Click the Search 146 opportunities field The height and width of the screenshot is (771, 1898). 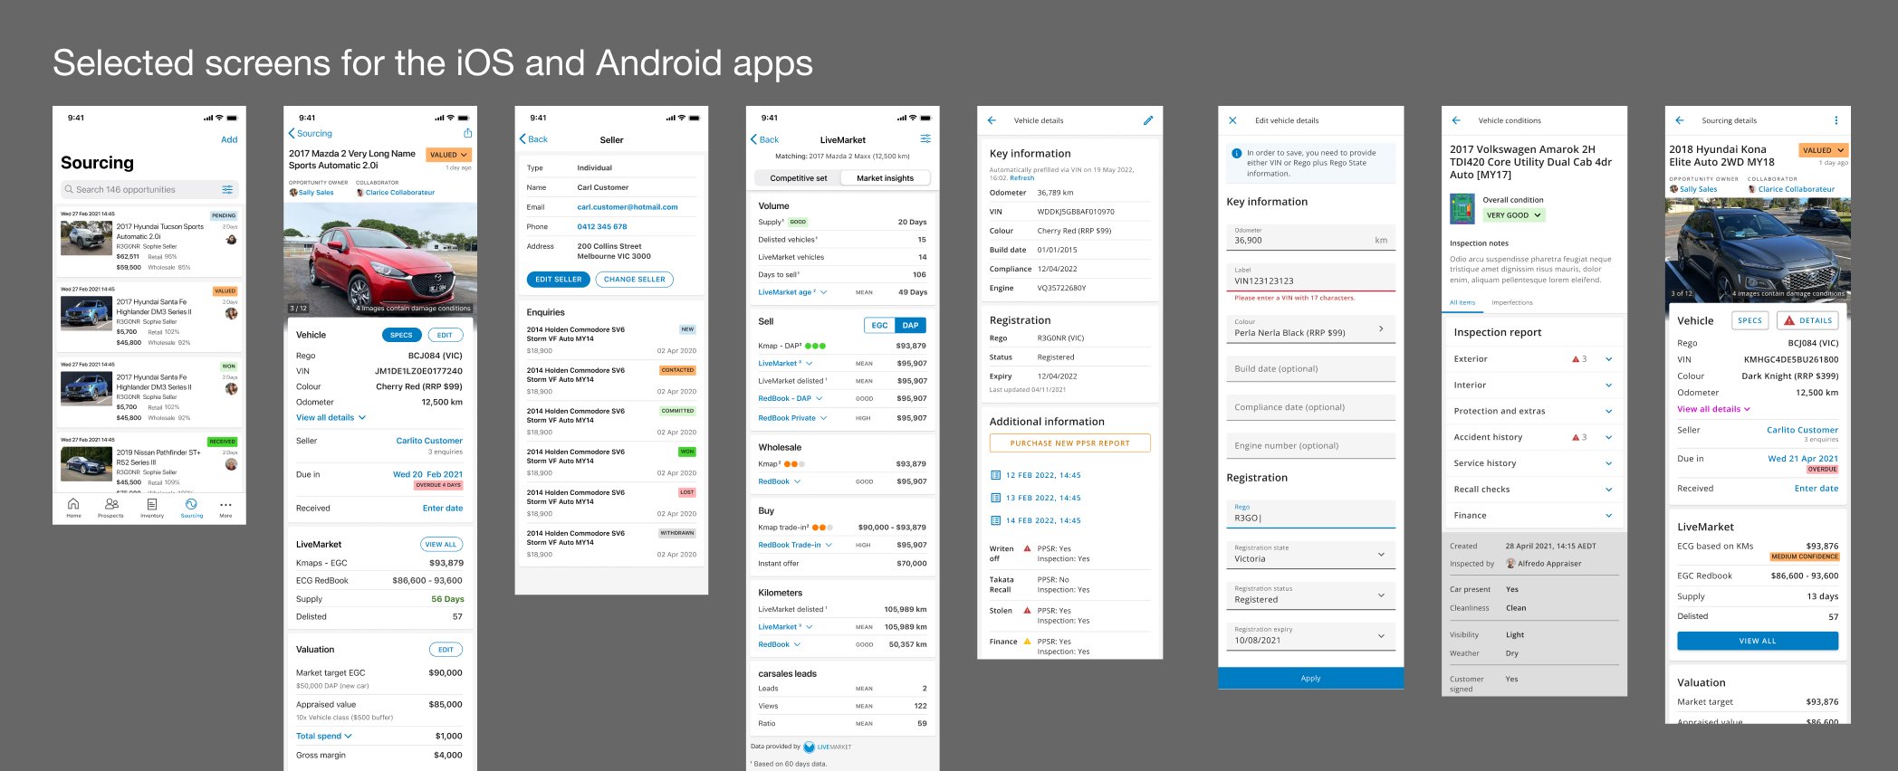click(x=149, y=189)
